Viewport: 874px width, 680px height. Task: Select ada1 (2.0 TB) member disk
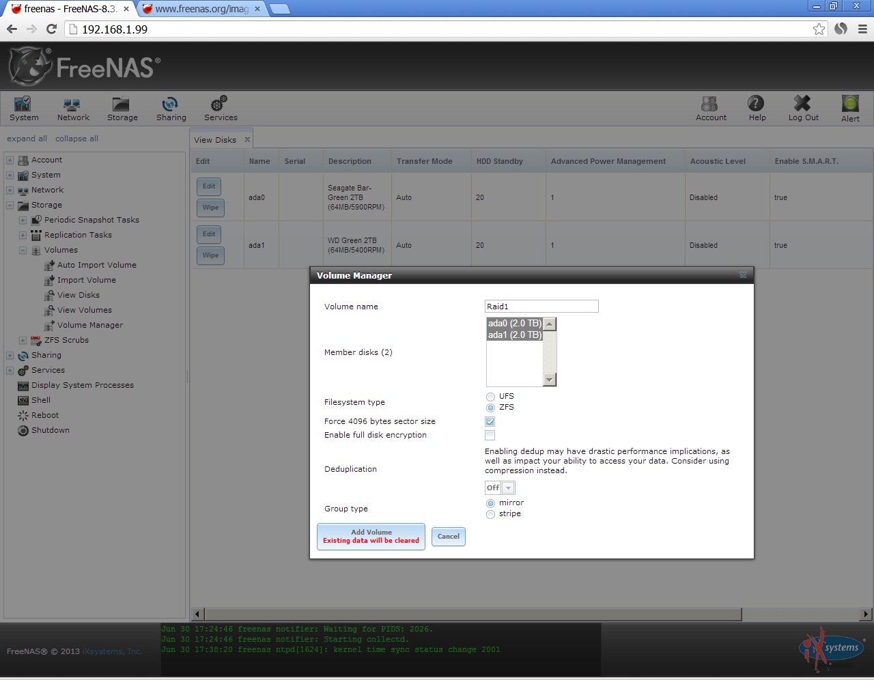pos(515,335)
